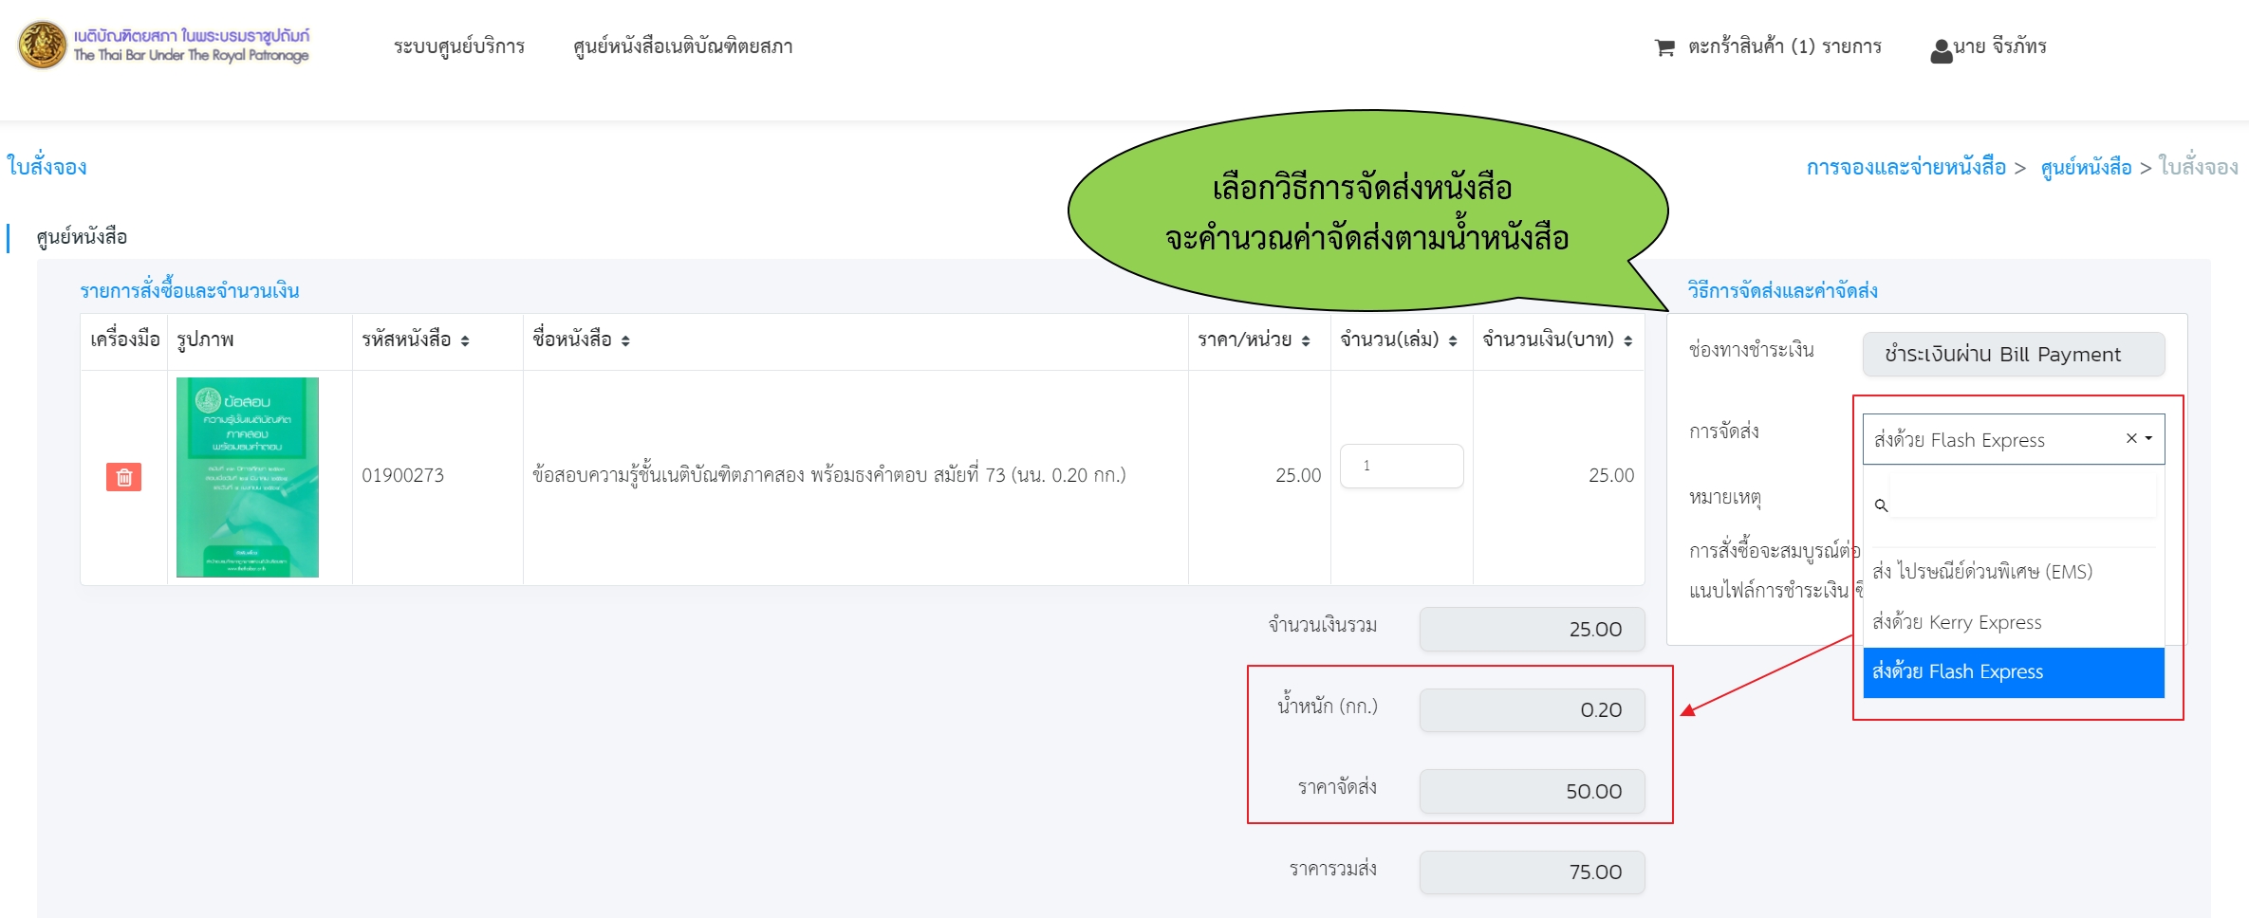Sort by ราคา/หน่วย column arrows
This screenshot has width=2249, height=918.
click(1306, 341)
